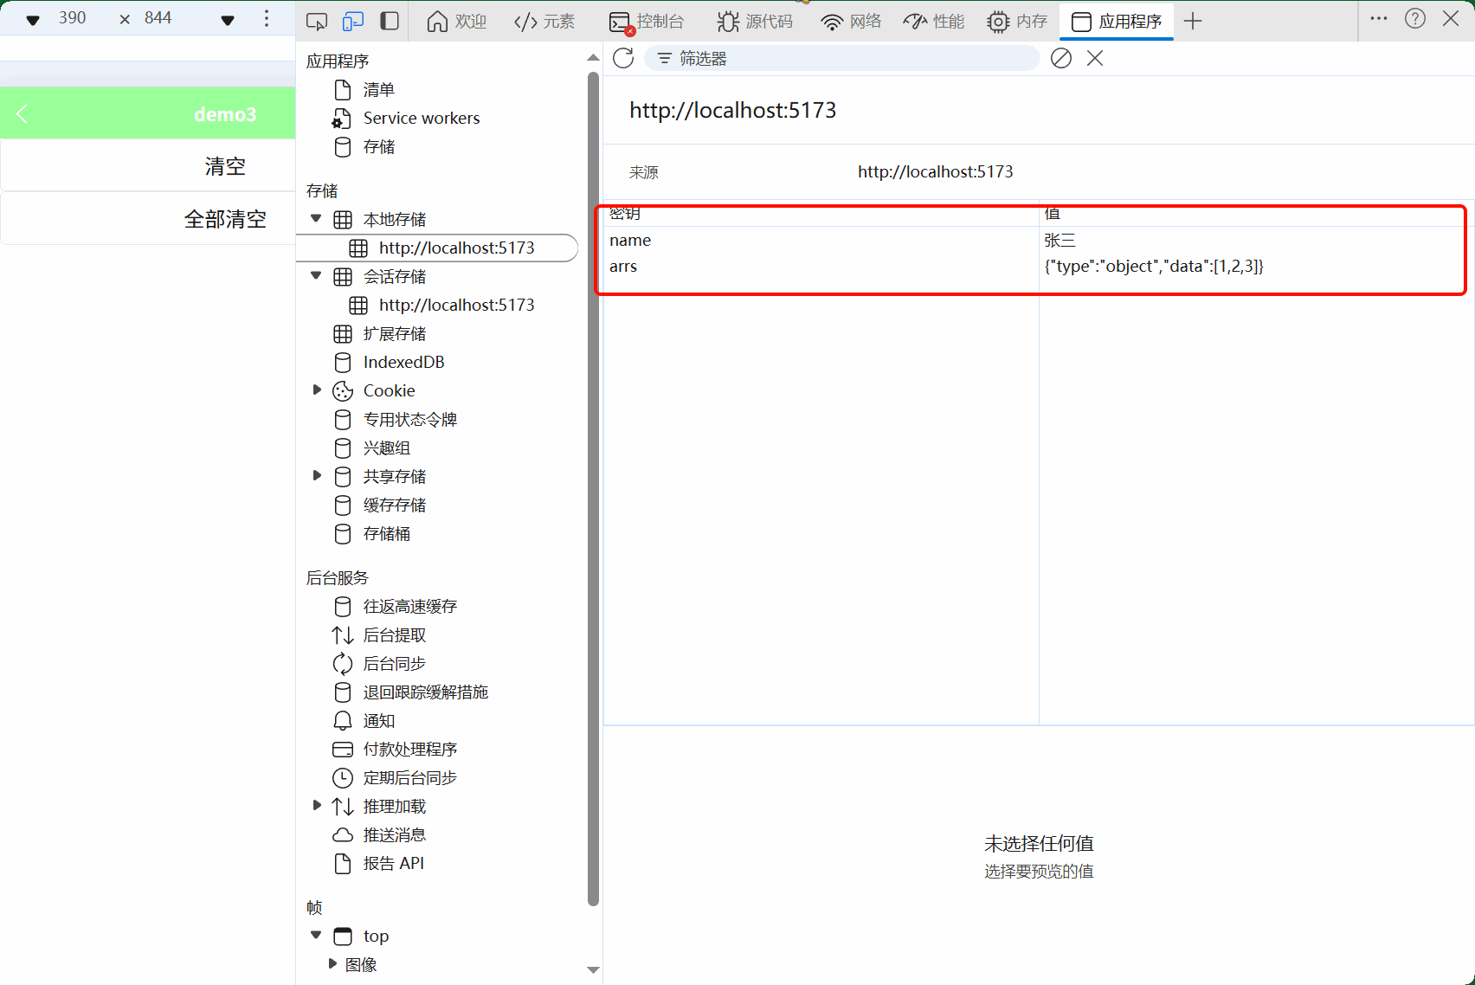Screen dimensions: 1475x985
Task: Collapse the 本地存储 tree node
Action: pyautogui.click(x=315, y=218)
